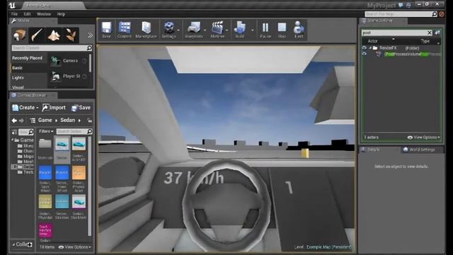Click the Game breadcrumb path
This screenshot has height=255, width=453.
click(x=45, y=120)
